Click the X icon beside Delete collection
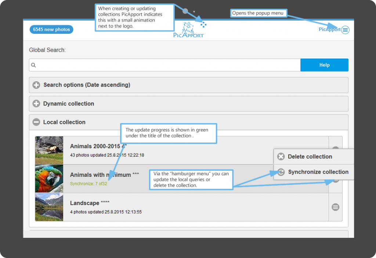 click(x=281, y=156)
